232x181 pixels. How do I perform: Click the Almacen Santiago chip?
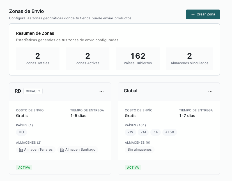(x=78, y=150)
